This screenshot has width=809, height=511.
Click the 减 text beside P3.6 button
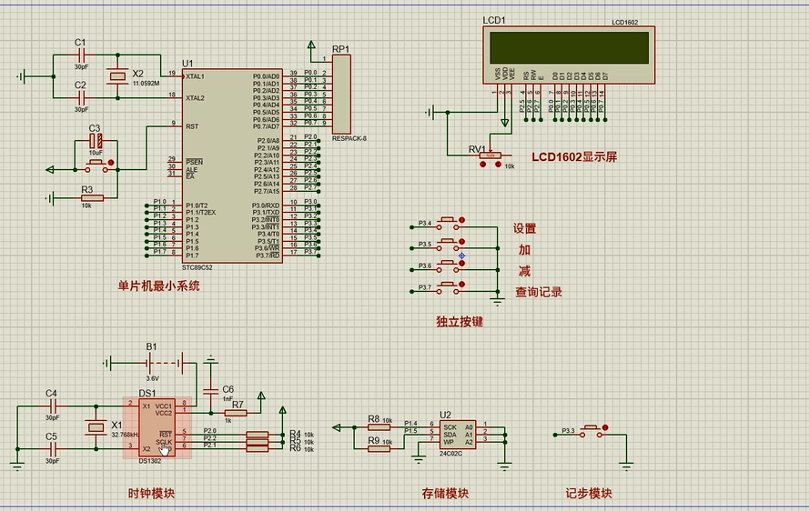tap(525, 271)
